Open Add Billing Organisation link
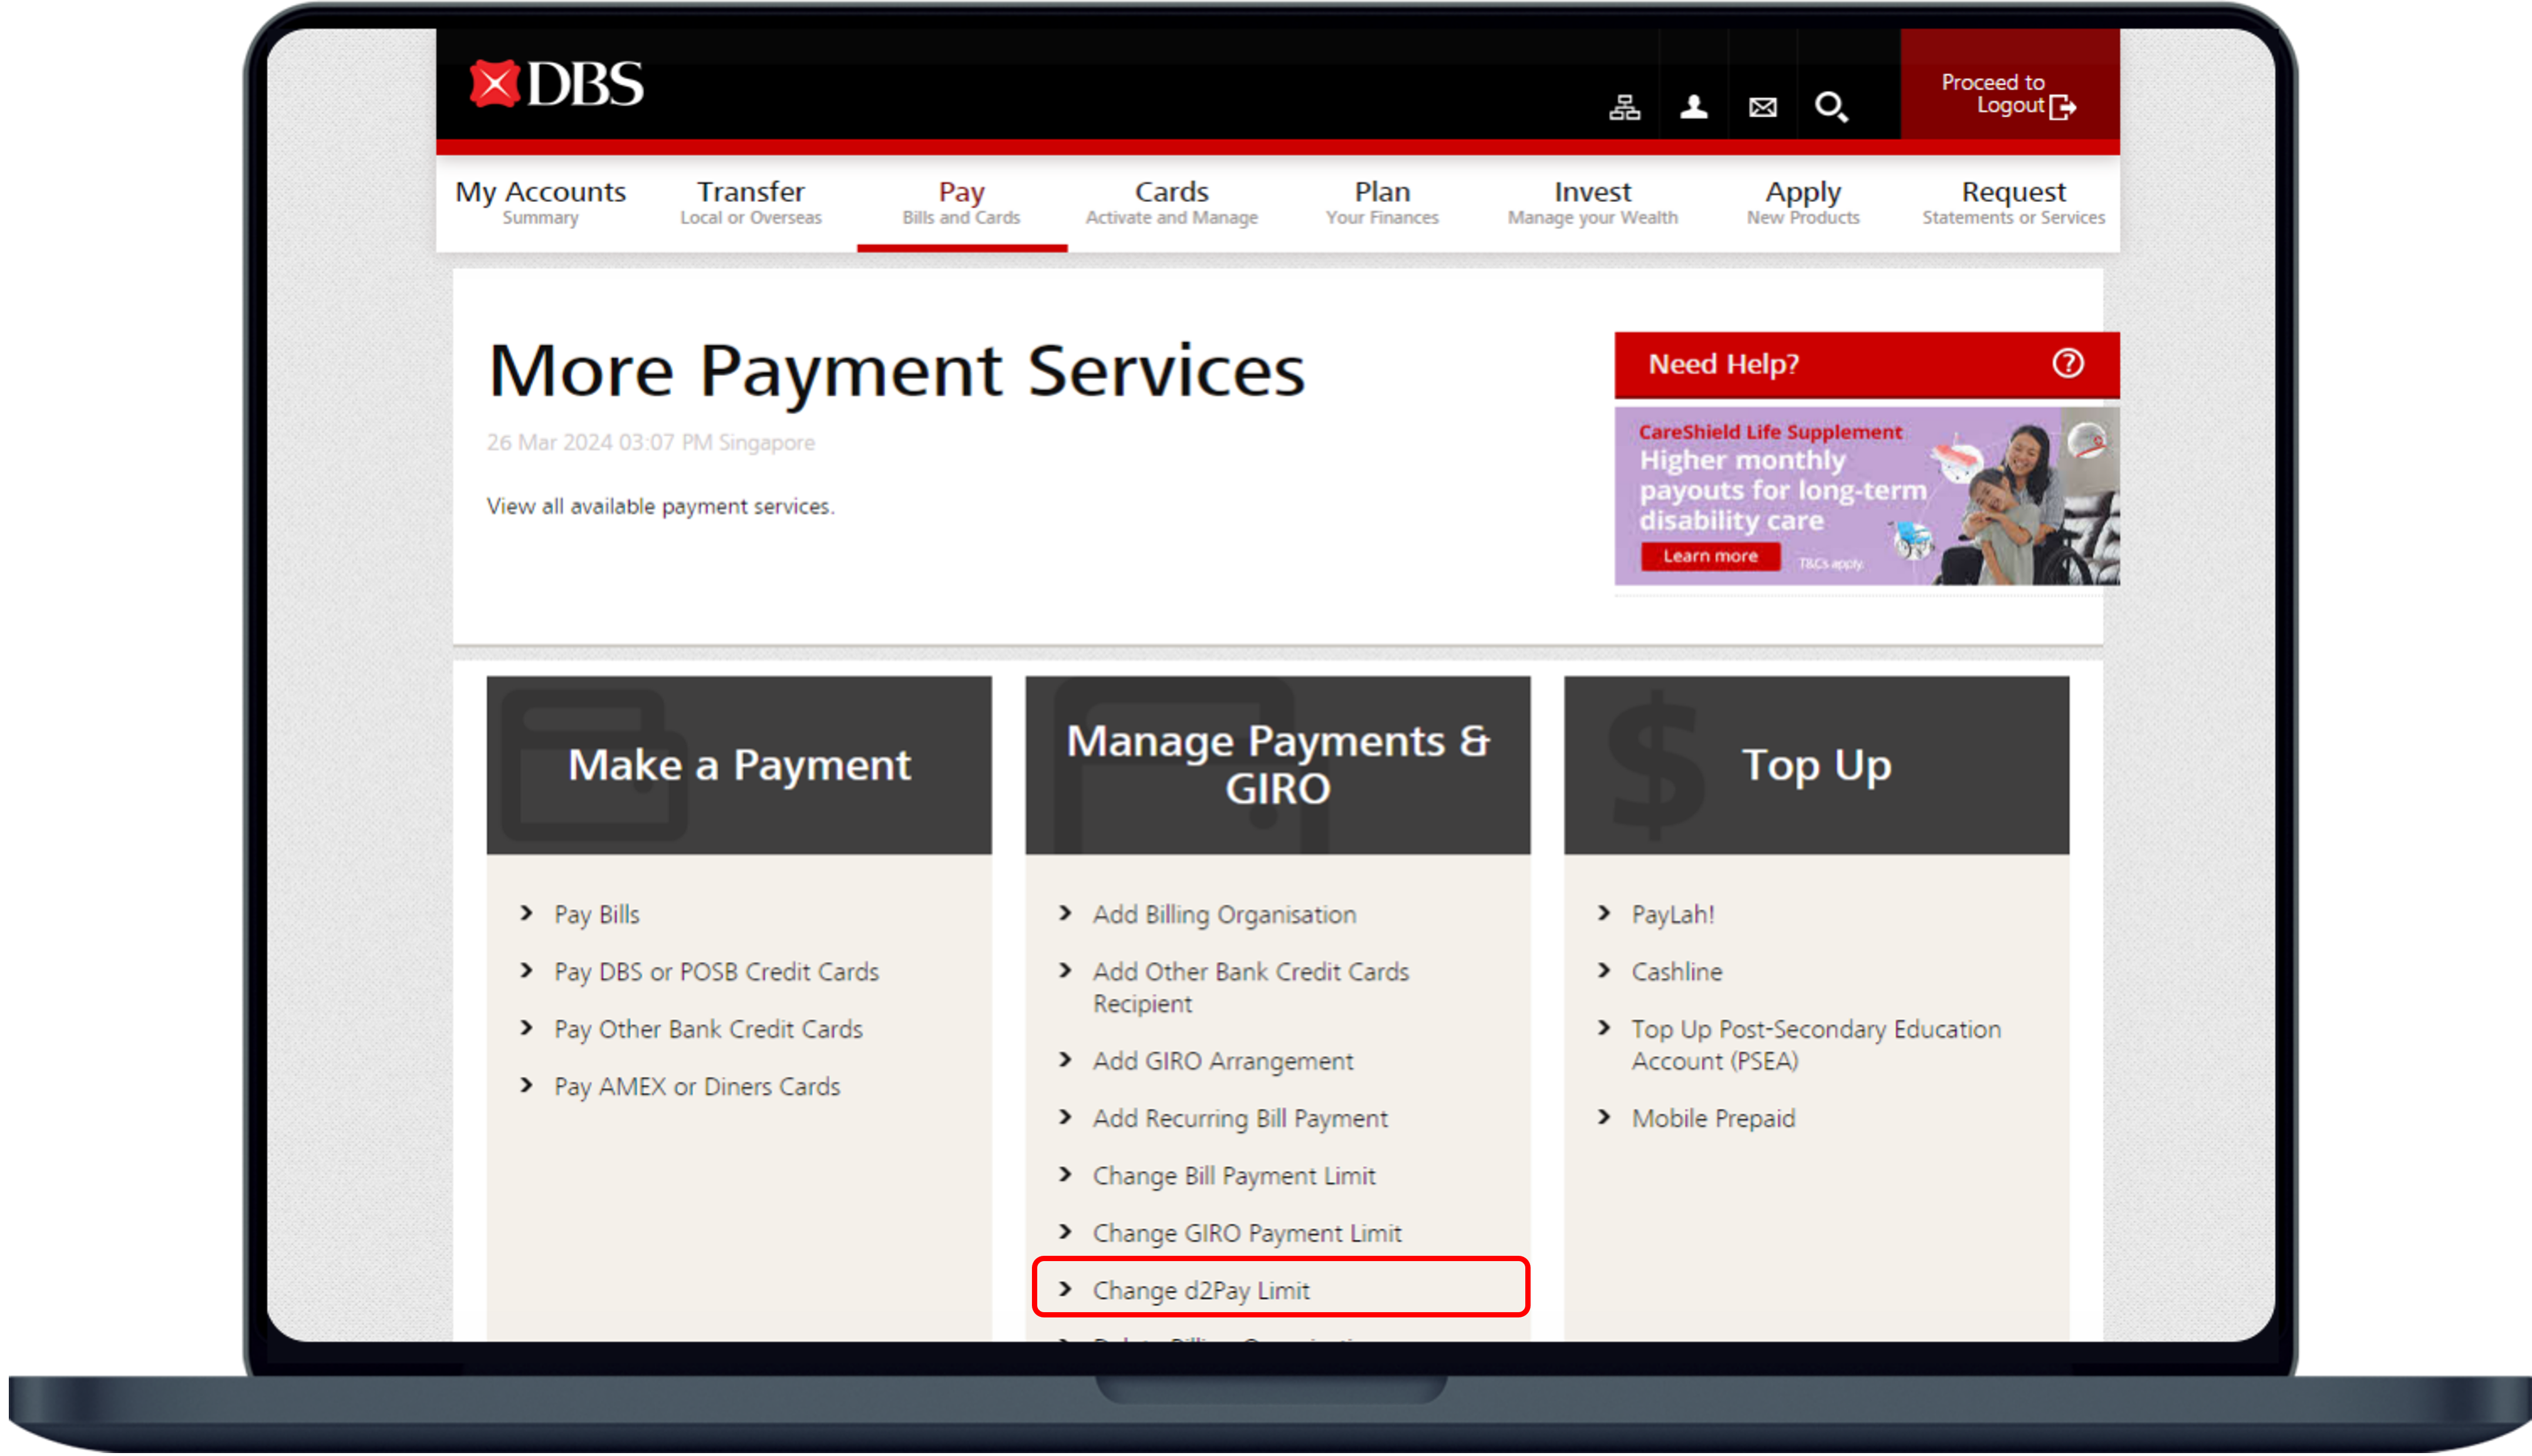This screenshot has width=2532, height=1456. 1225,914
